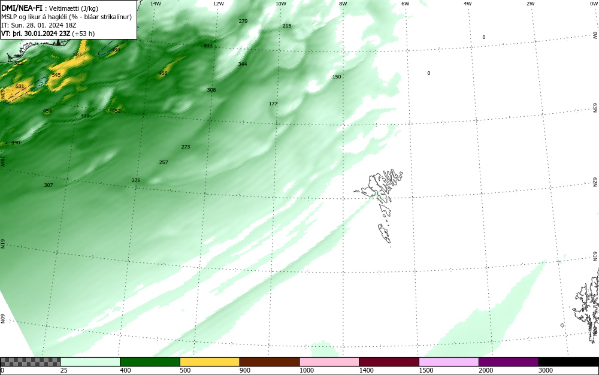Image resolution: width=599 pixels, height=375 pixels.
Task: Click the legend label 900
Action: click(x=245, y=370)
